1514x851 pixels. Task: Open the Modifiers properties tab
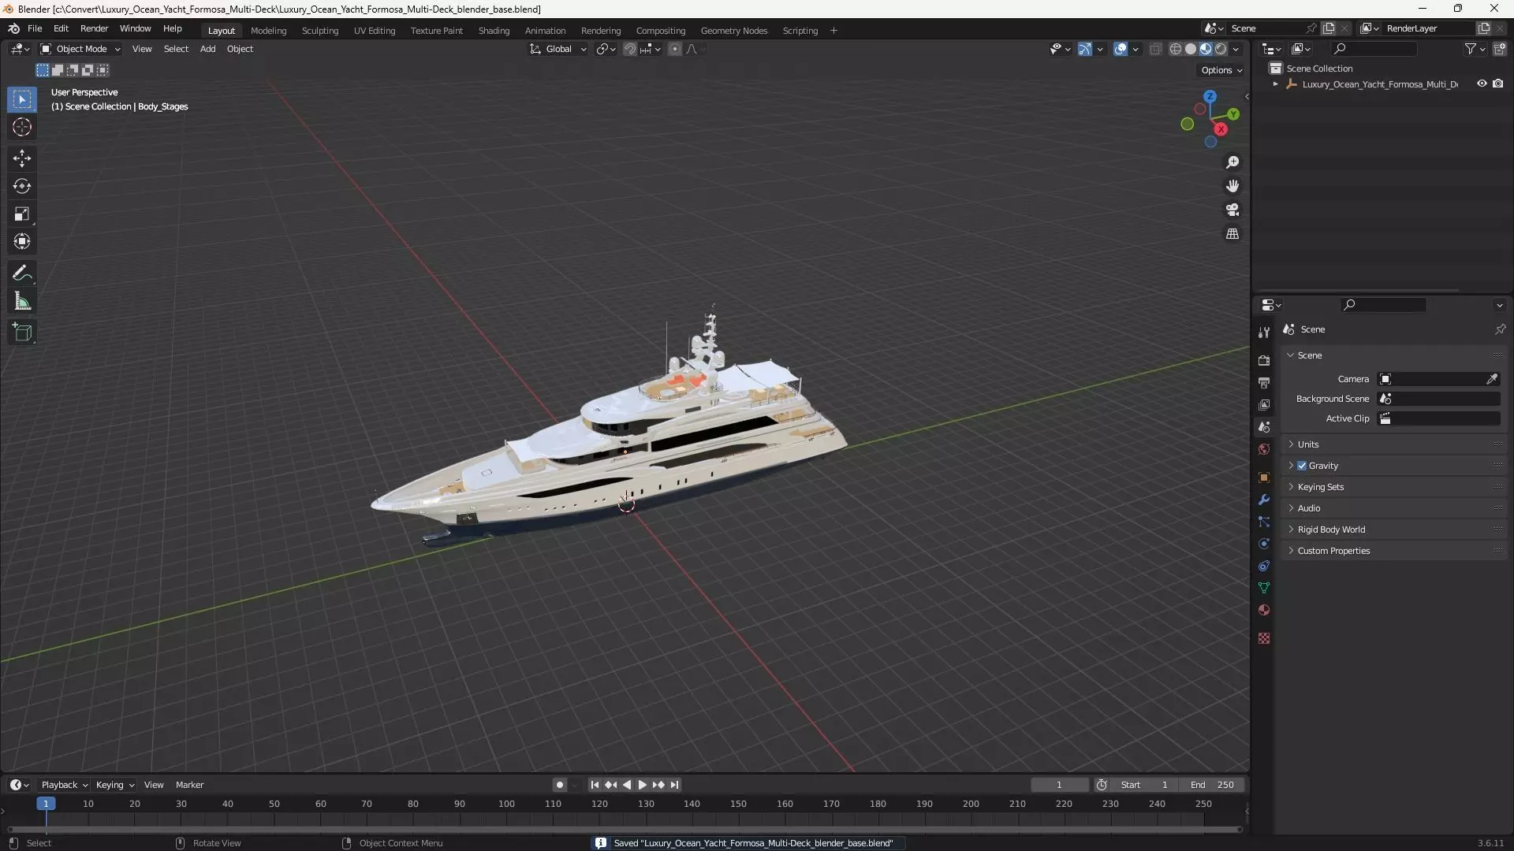(x=1264, y=500)
